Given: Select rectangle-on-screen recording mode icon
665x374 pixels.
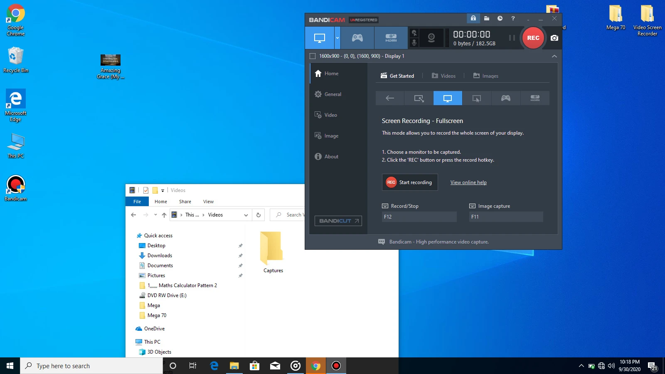Looking at the screenshot, I should point(419,98).
